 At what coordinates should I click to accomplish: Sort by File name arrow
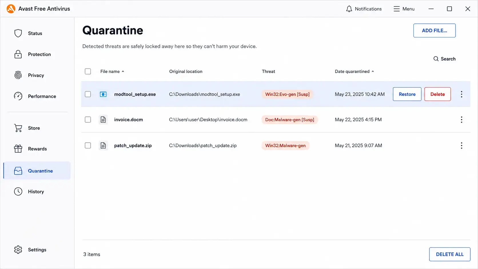tap(123, 71)
